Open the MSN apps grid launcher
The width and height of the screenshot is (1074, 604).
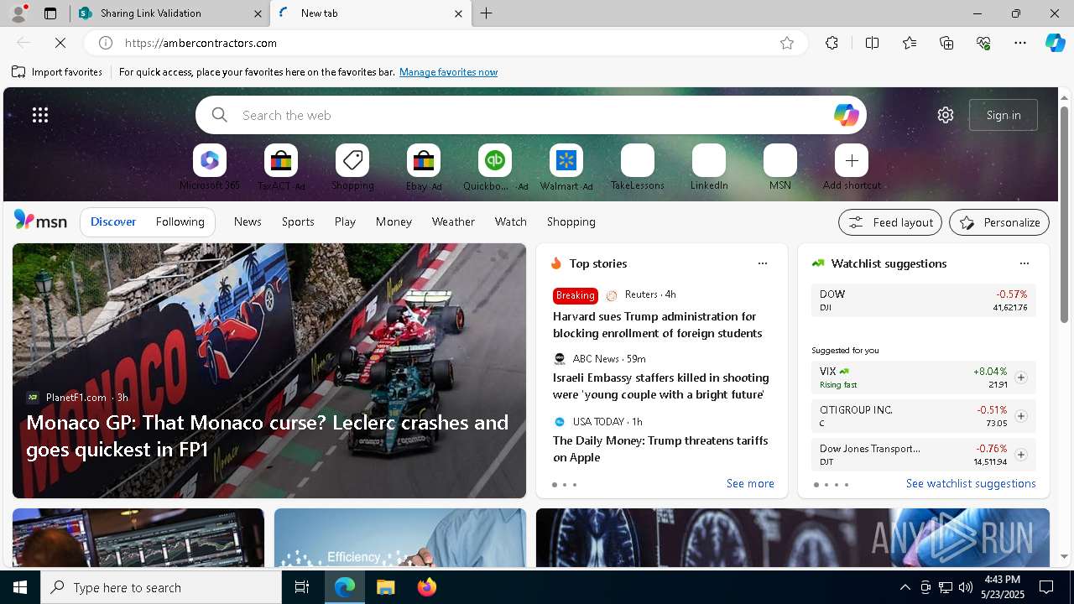(40, 115)
